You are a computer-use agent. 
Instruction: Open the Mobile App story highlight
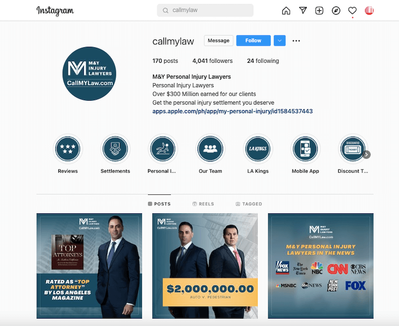point(305,149)
